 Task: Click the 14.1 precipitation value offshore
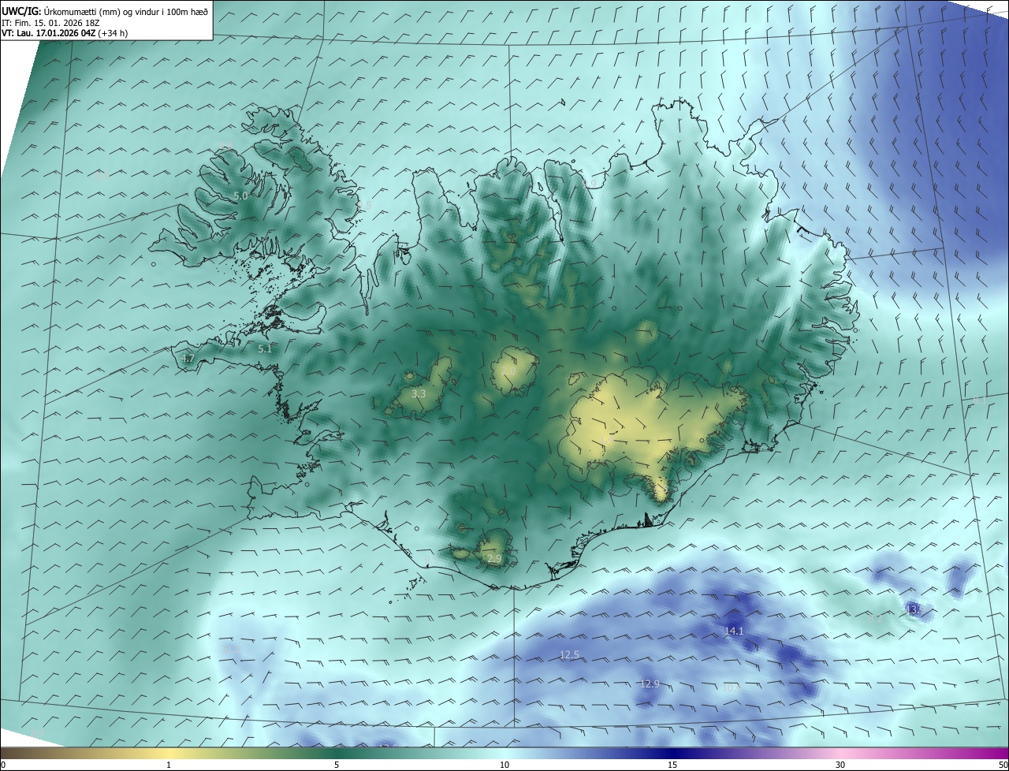(x=734, y=631)
